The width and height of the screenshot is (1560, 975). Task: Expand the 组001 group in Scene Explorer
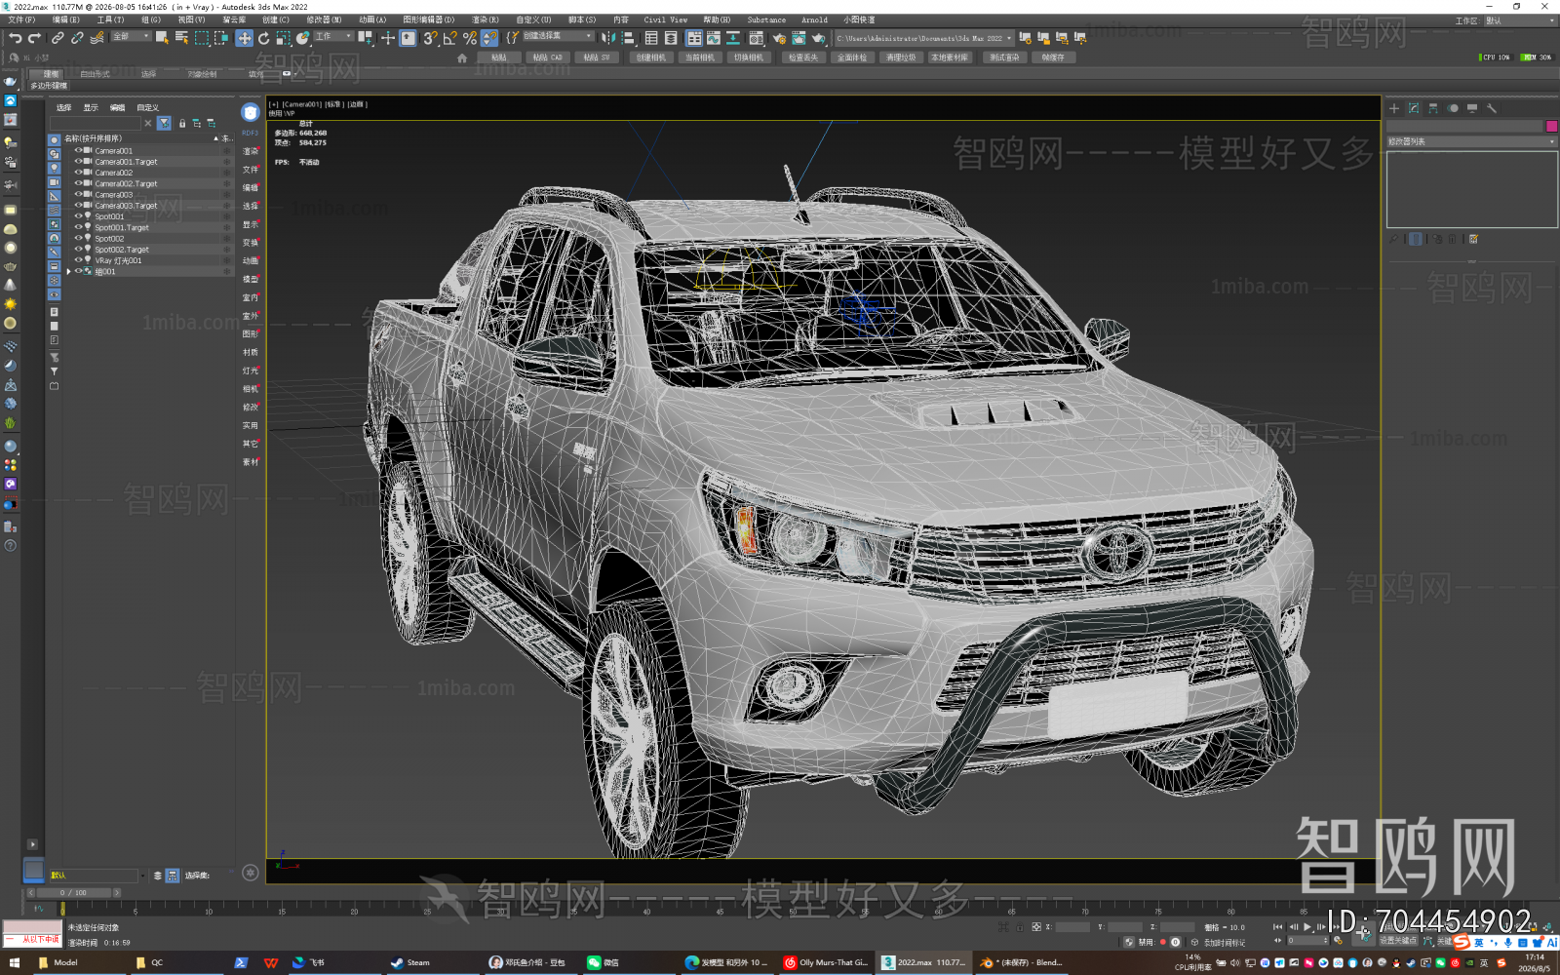point(68,271)
